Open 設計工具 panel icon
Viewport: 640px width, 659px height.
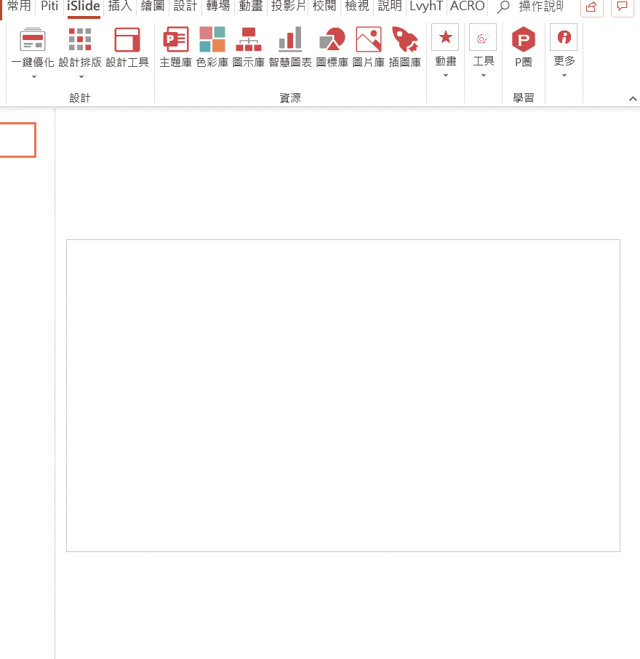pos(127,40)
